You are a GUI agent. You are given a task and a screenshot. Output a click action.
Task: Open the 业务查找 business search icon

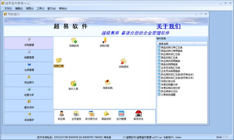76,115
